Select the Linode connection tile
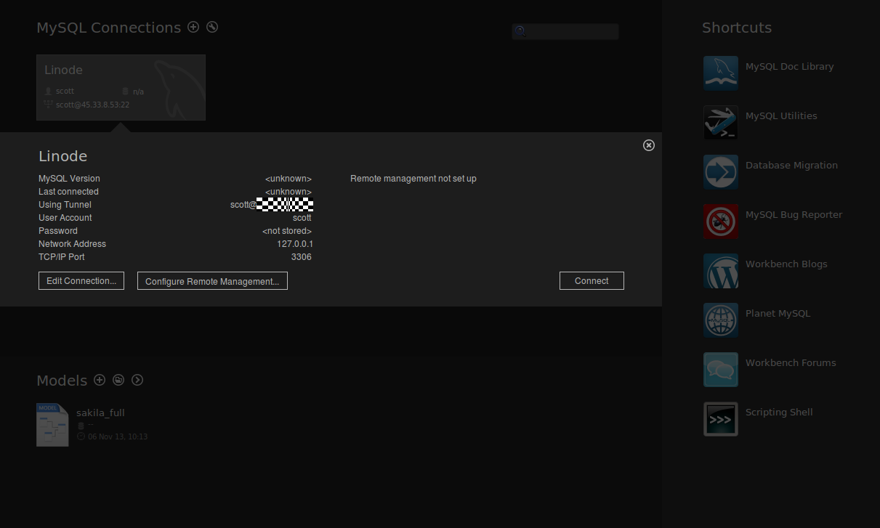 121,87
